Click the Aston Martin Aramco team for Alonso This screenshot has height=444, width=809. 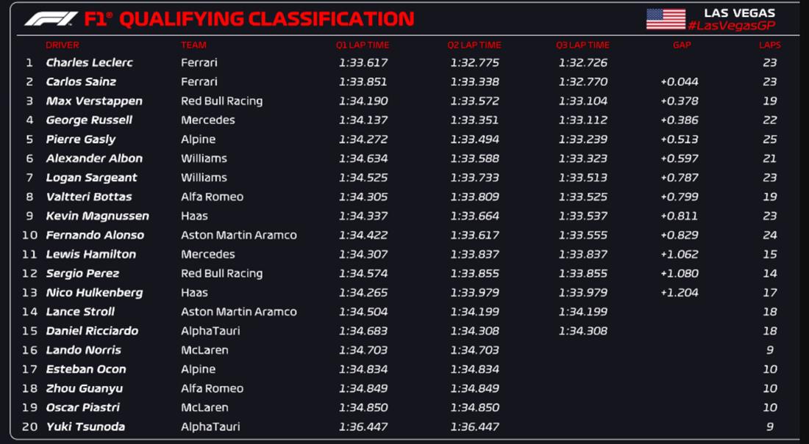(x=238, y=236)
